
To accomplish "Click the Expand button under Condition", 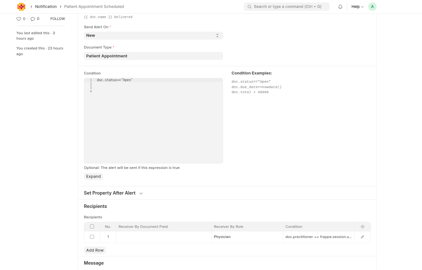I will pos(93,177).
